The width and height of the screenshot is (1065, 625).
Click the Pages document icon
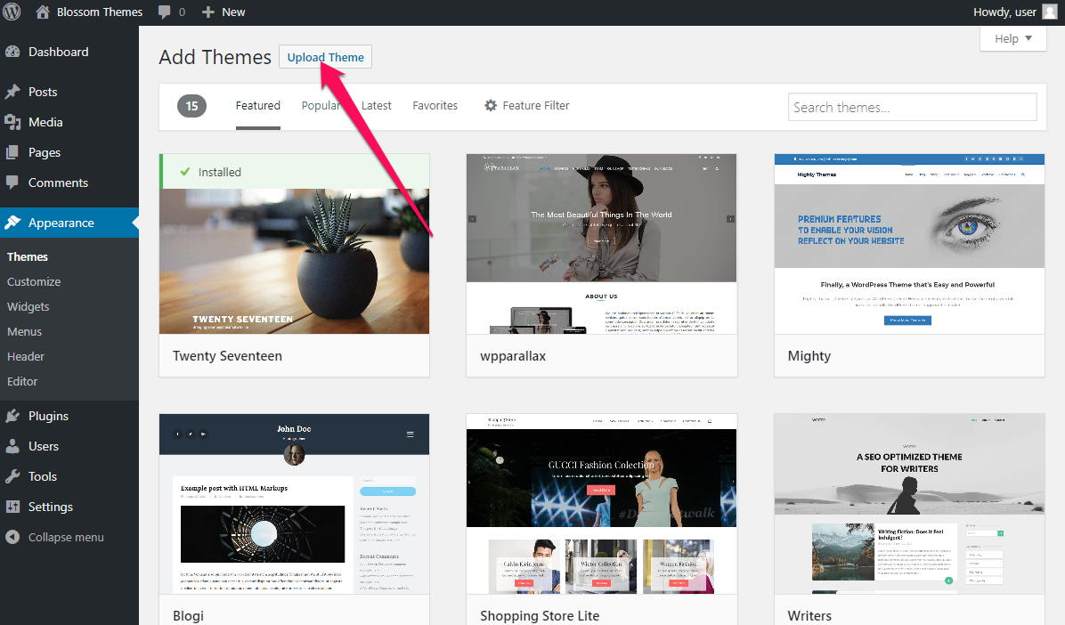tap(12, 152)
